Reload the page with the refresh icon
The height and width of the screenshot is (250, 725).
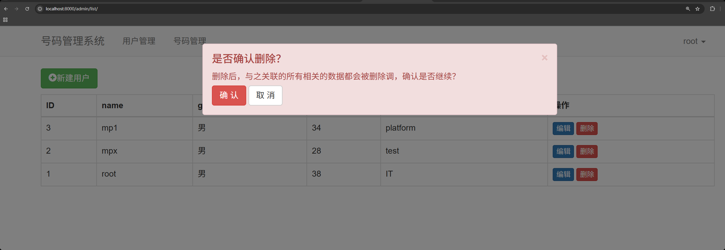point(27,9)
